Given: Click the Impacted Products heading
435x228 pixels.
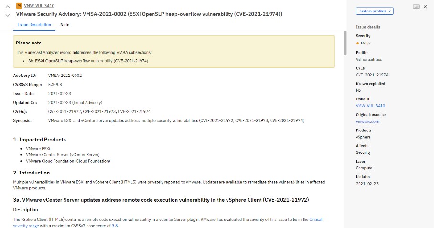Looking at the screenshot, I should (39, 140).
